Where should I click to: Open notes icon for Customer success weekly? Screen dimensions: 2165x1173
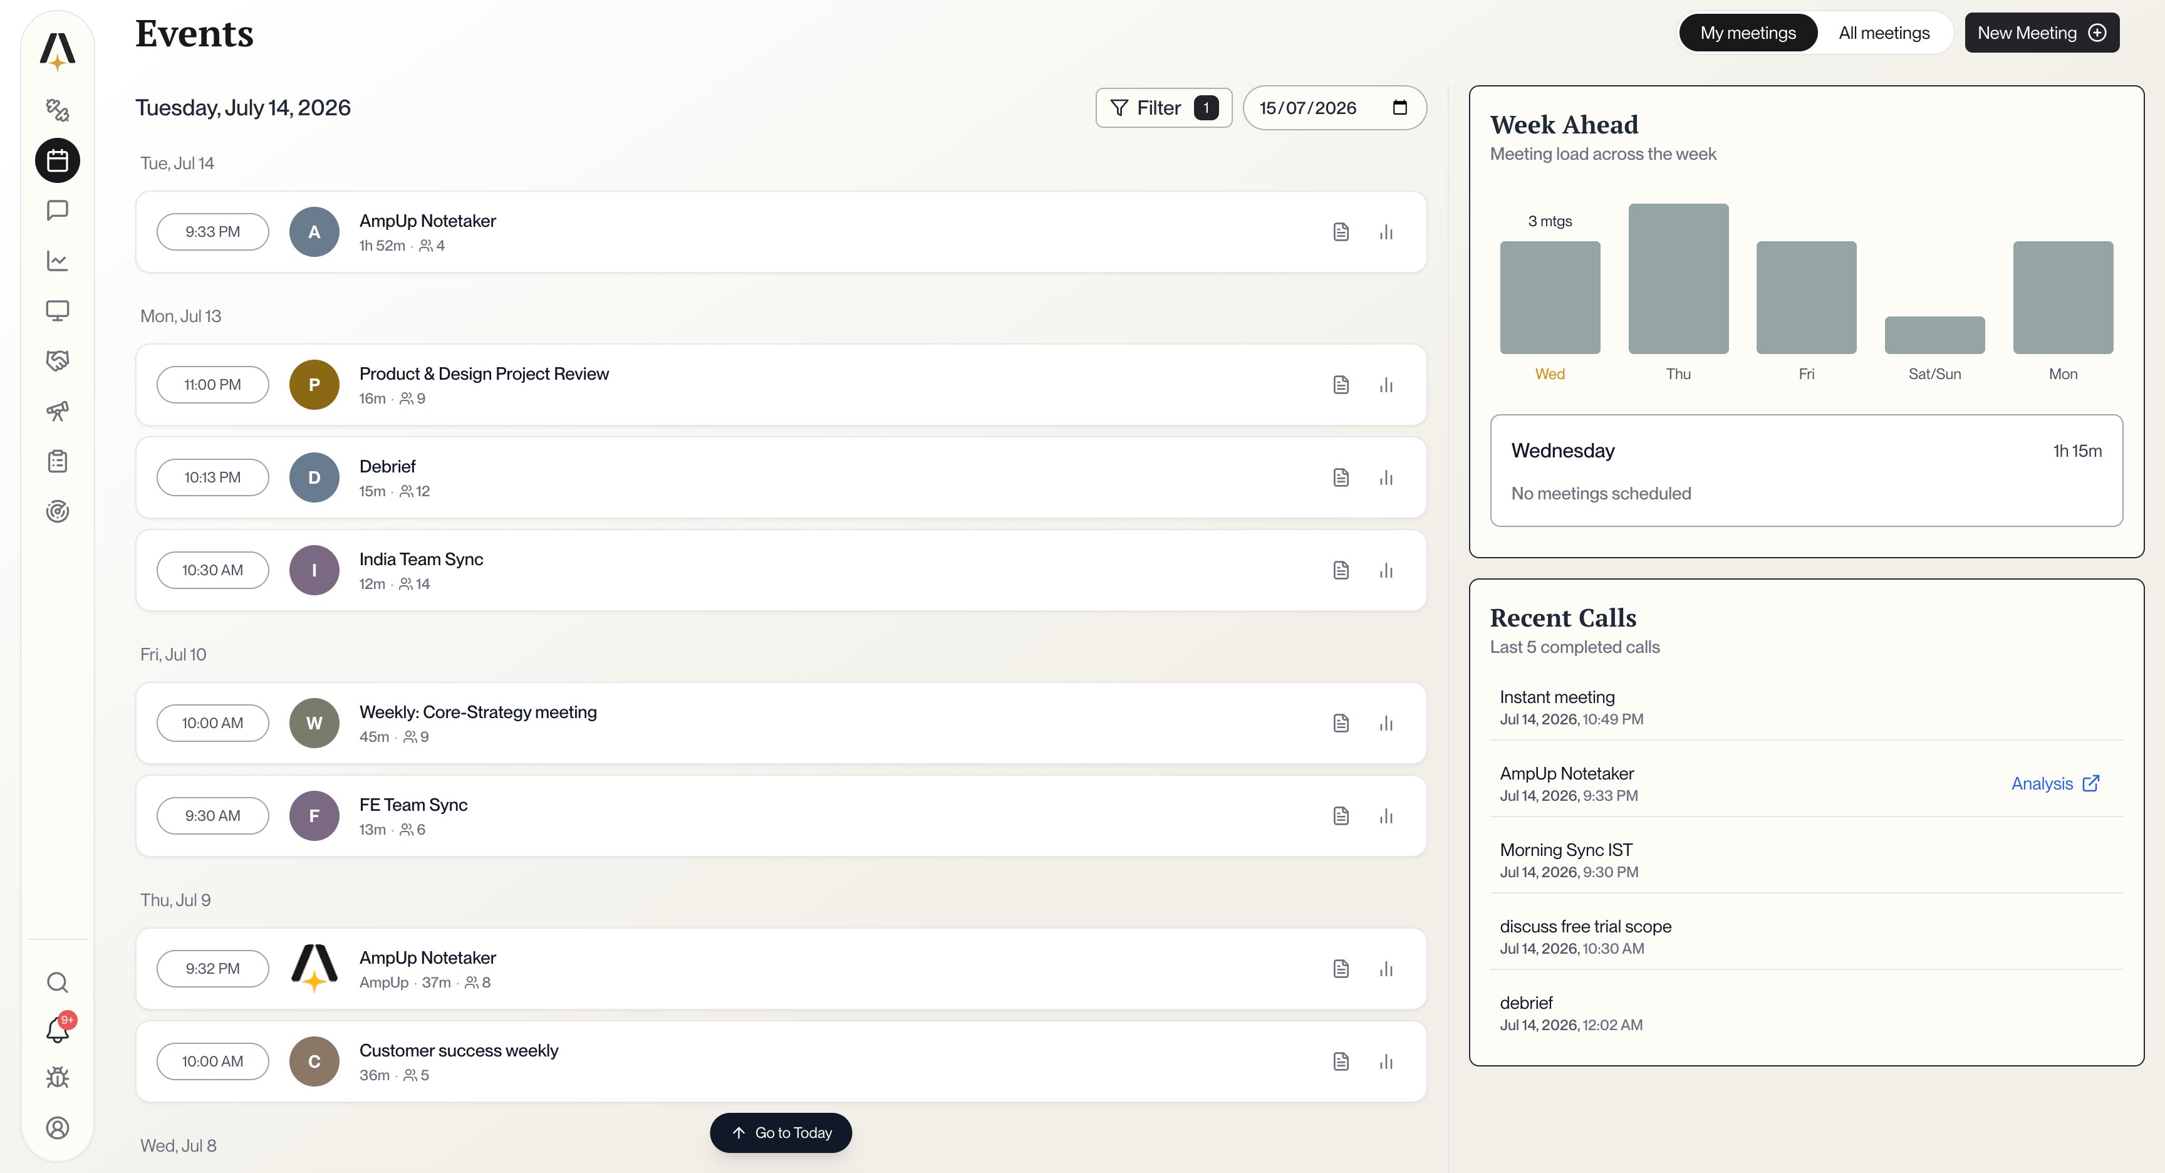(1341, 1060)
